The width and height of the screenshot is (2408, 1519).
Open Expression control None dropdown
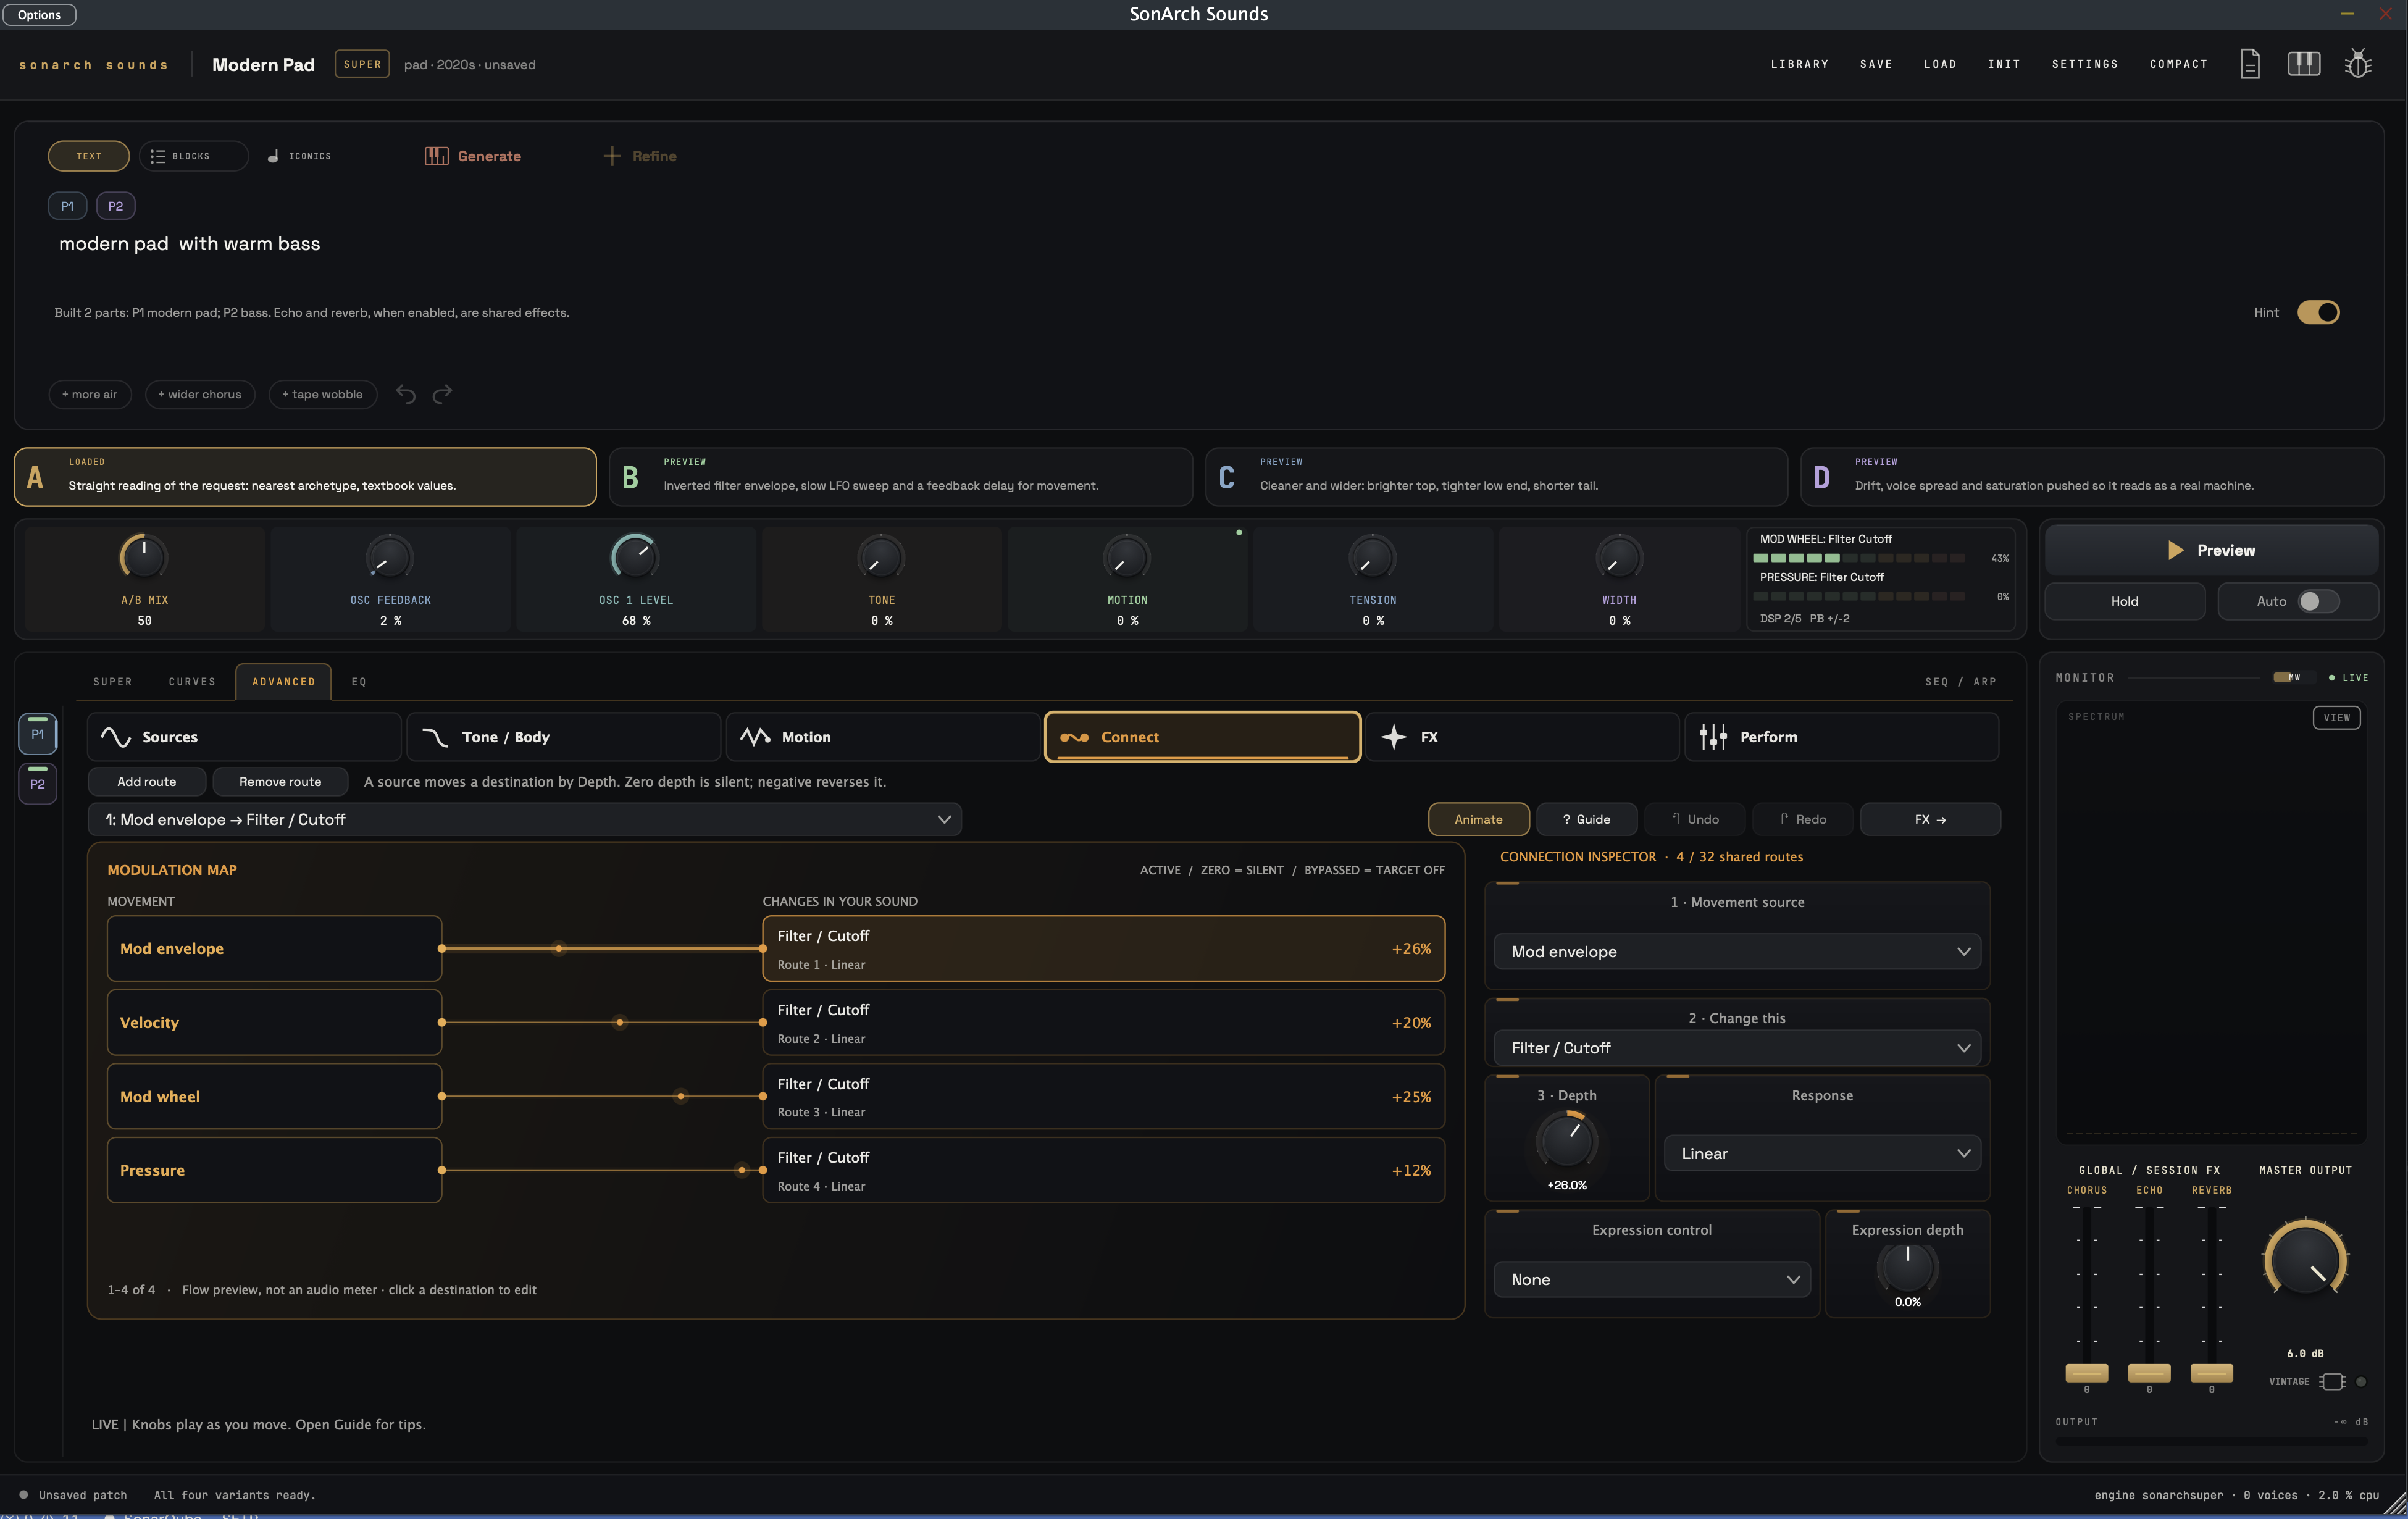click(1651, 1279)
